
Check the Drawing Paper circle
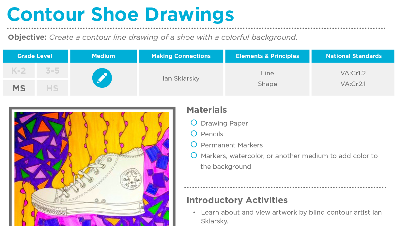coord(194,123)
